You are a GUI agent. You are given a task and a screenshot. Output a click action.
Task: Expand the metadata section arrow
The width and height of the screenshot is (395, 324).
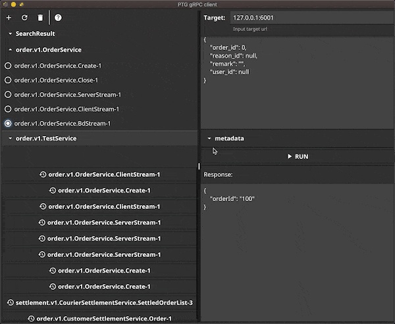tap(209, 139)
